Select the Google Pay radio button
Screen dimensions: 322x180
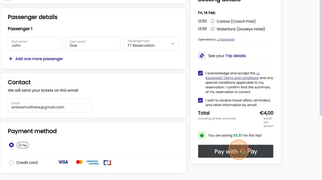point(11,145)
